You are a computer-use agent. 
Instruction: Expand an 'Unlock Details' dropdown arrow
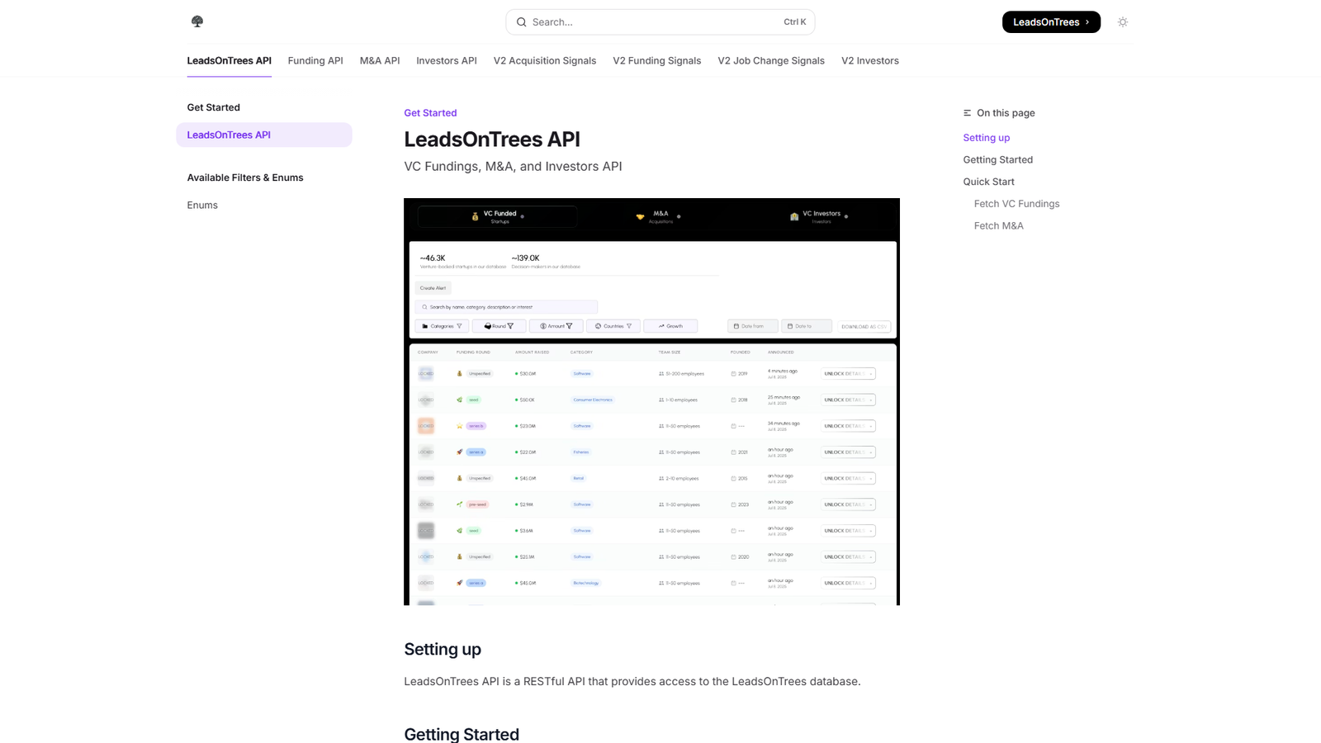(x=871, y=374)
